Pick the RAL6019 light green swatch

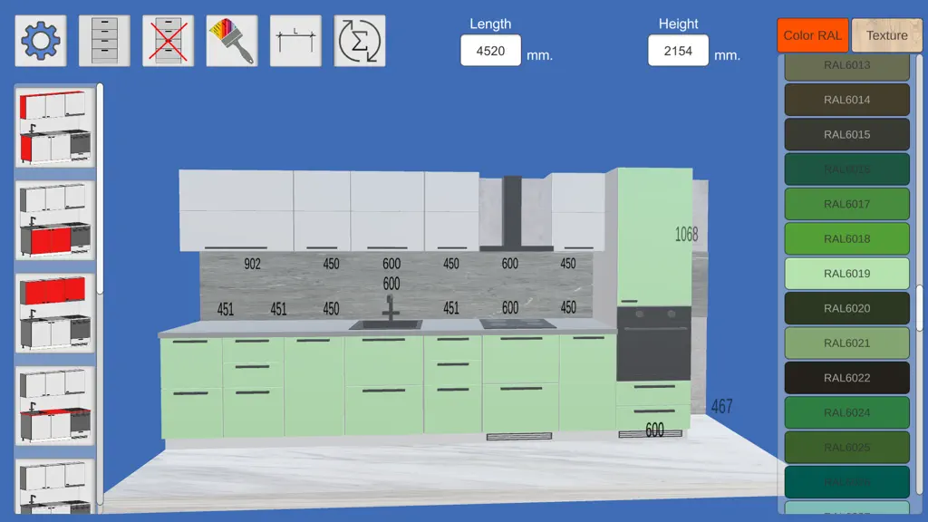pyautogui.click(x=847, y=274)
